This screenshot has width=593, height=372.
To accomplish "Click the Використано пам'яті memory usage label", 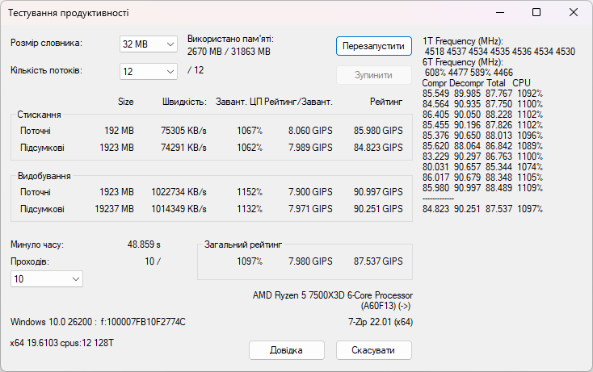I will tap(230, 39).
